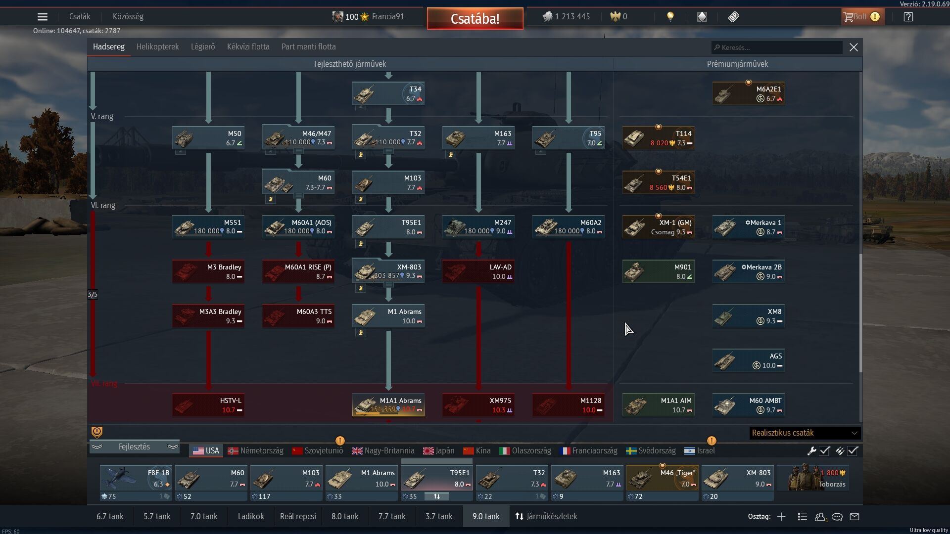Image resolution: width=950 pixels, height=534 pixels.
Task: Open the hamburger main menu
Action: pyautogui.click(x=43, y=17)
